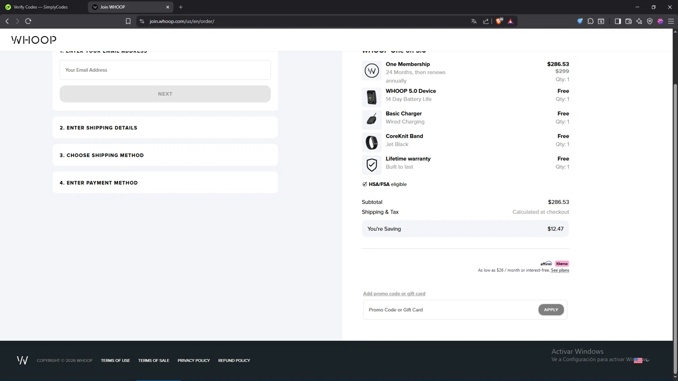Click the share page icon
This screenshot has width=678, height=381.
(x=486, y=21)
